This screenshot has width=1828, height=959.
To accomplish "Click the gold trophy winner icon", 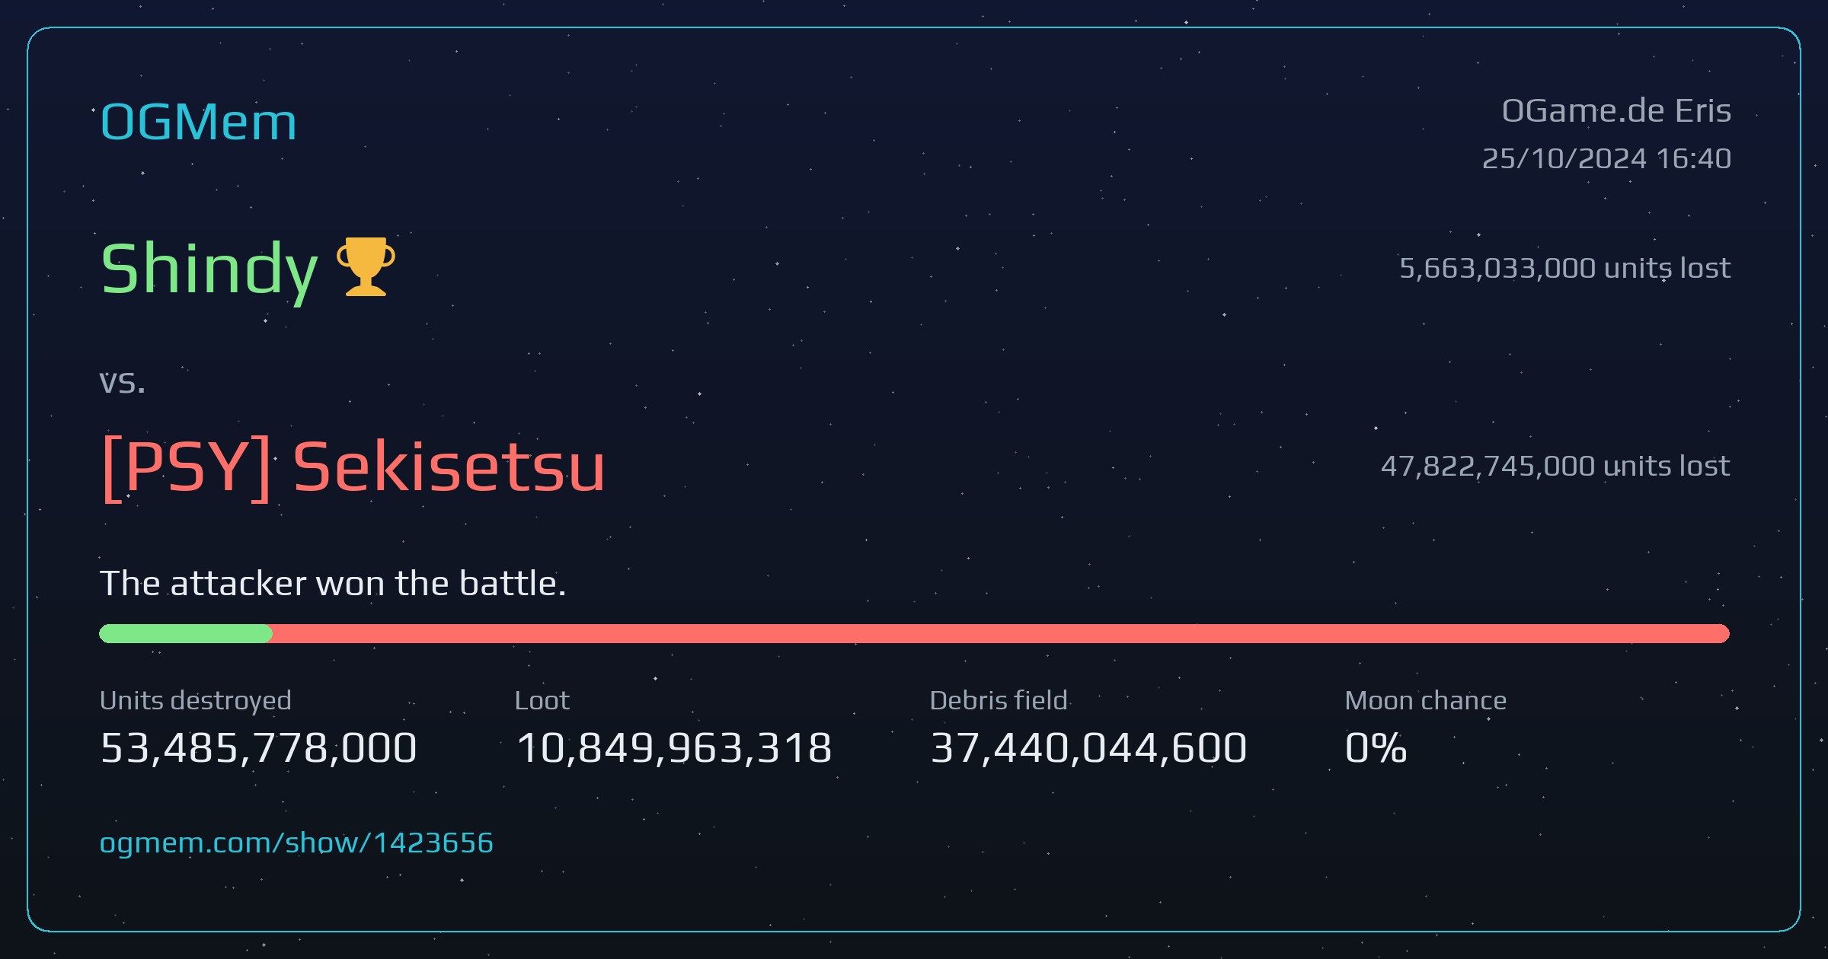I will click(x=366, y=266).
